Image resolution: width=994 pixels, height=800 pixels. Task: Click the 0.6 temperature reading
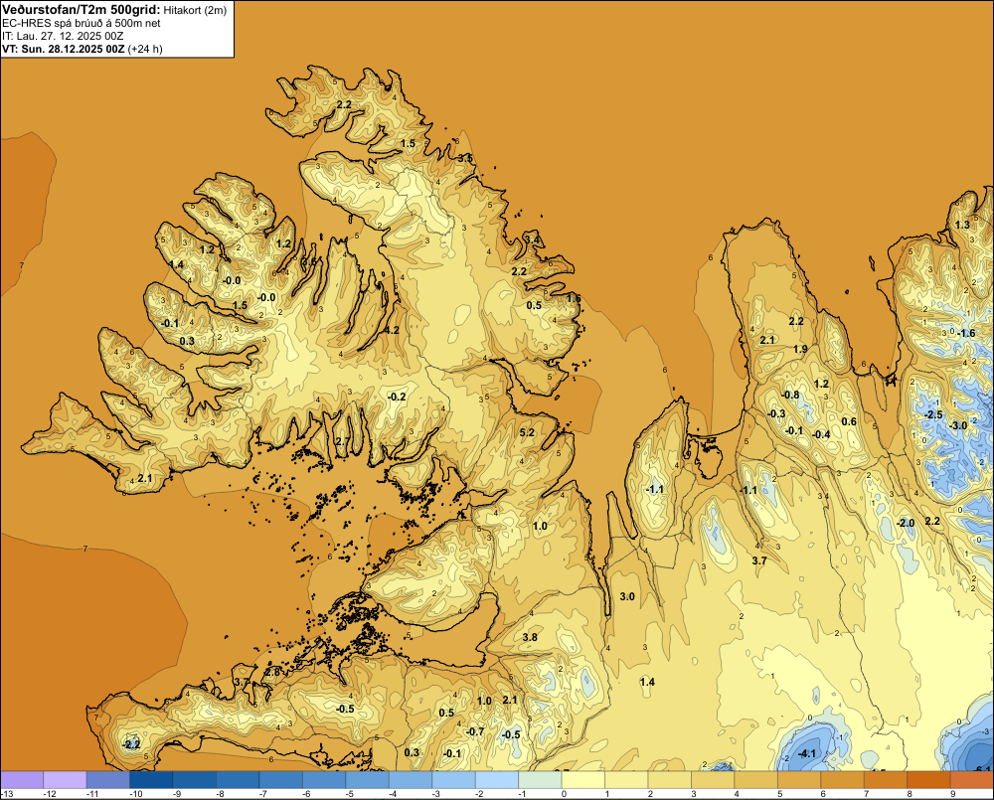coord(849,421)
